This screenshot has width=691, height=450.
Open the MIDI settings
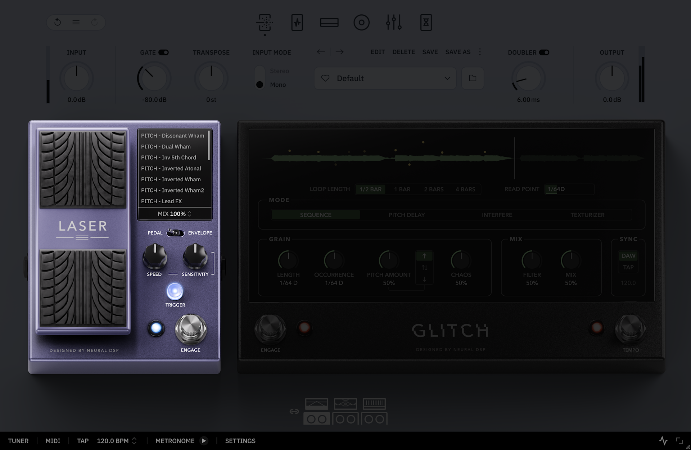click(x=53, y=441)
